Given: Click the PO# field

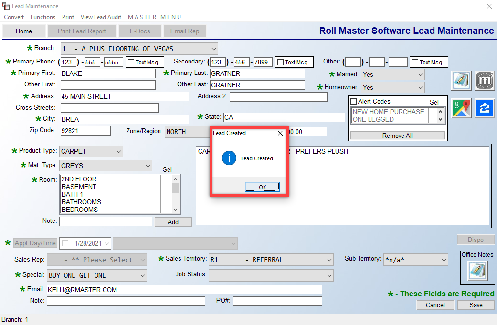Looking at the screenshot, I should (277, 301).
